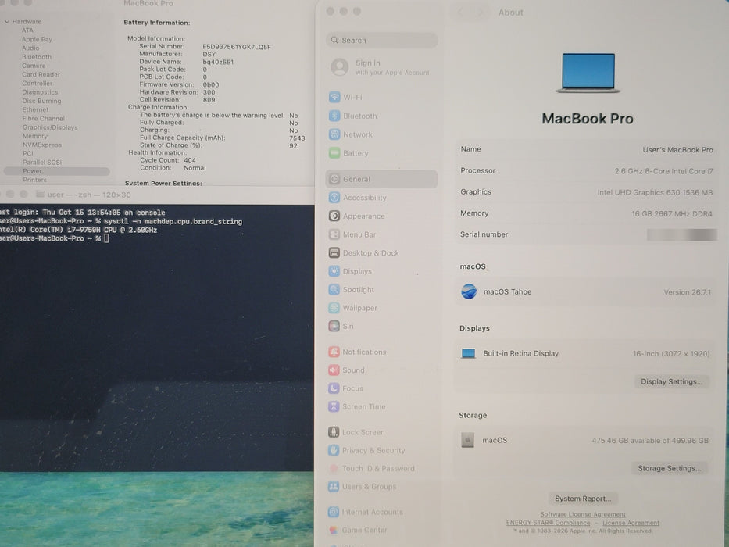Open Sound icon in sidebar
Image resolution: width=729 pixels, height=547 pixels.
pos(334,370)
